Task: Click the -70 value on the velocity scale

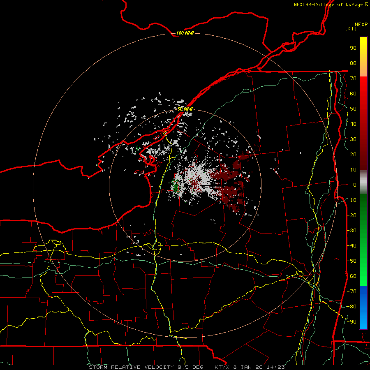Action: 351,291
